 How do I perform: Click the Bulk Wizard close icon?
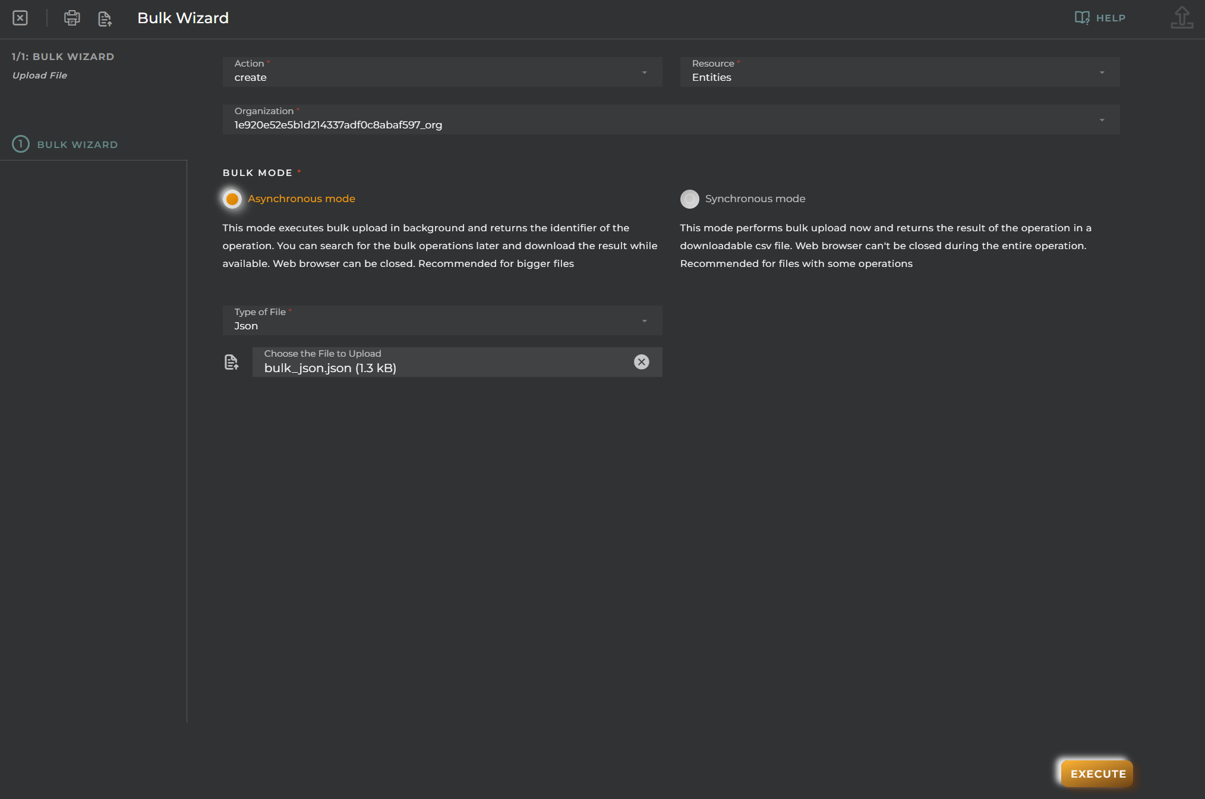(19, 18)
